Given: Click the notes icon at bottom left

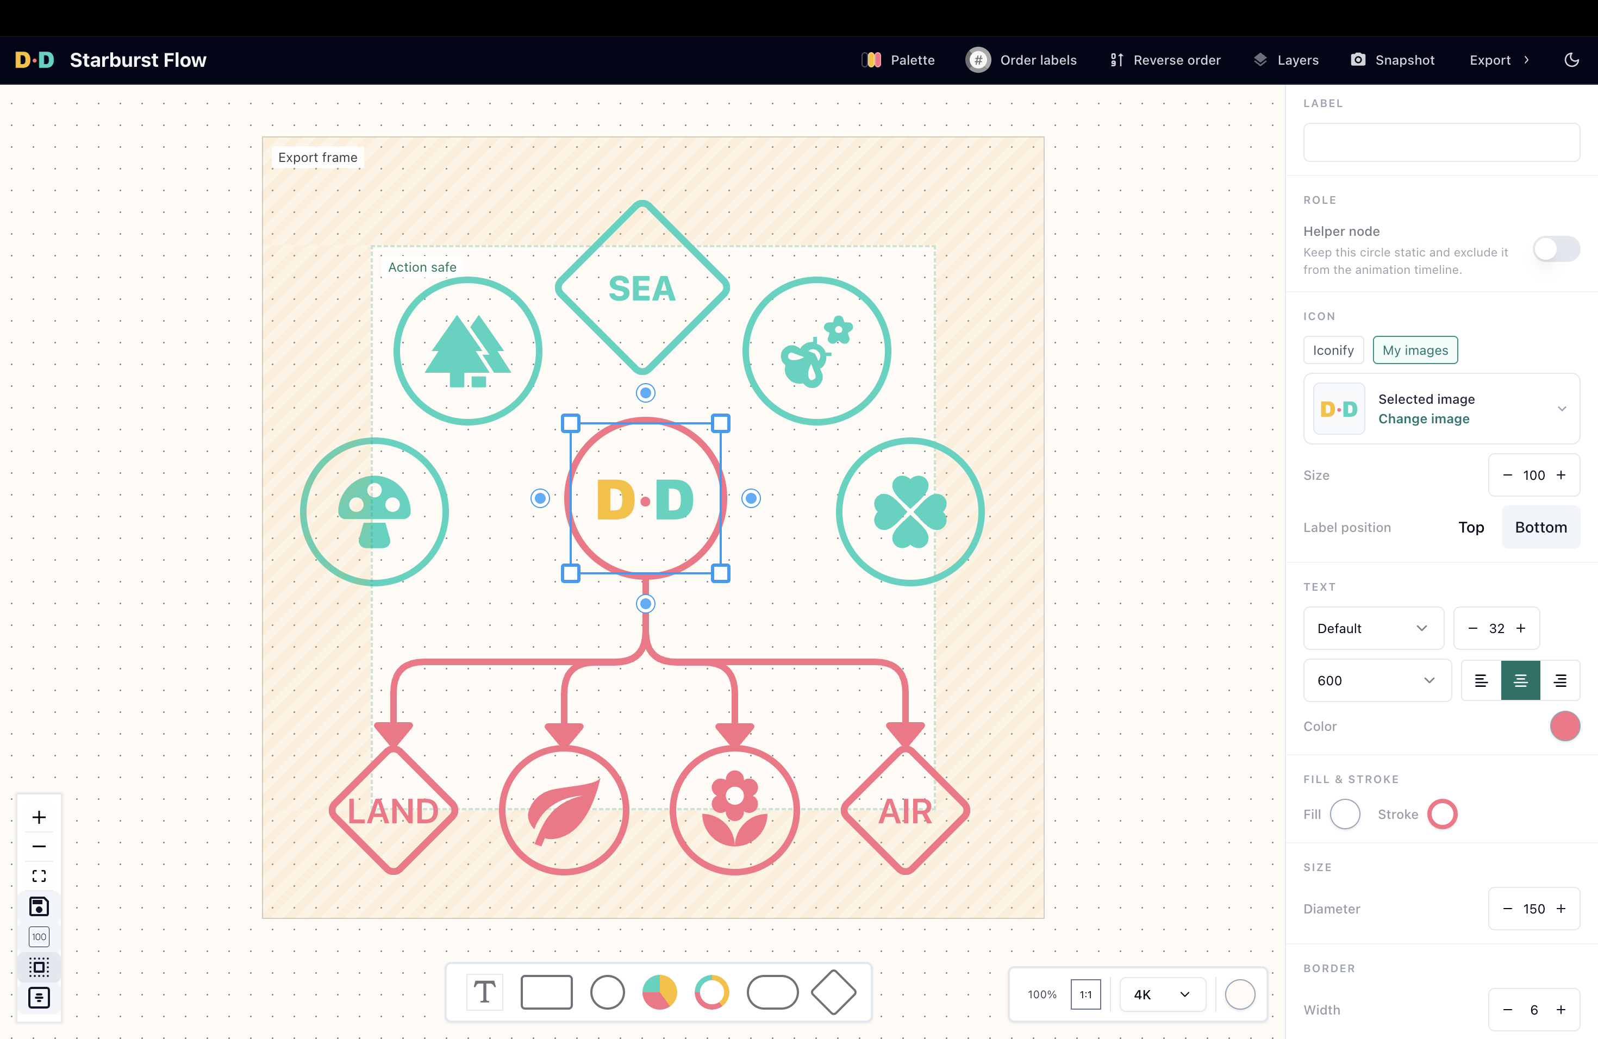Looking at the screenshot, I should point(39,998).
